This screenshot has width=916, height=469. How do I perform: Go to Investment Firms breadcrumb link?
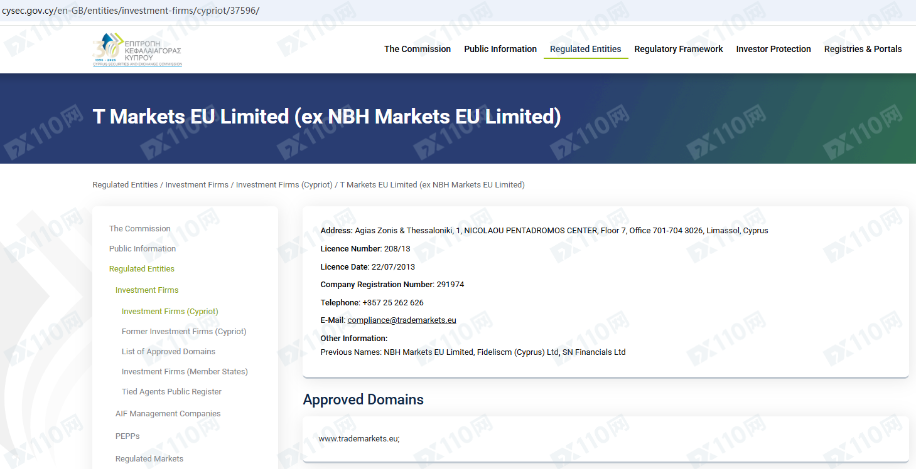(197, 185)
